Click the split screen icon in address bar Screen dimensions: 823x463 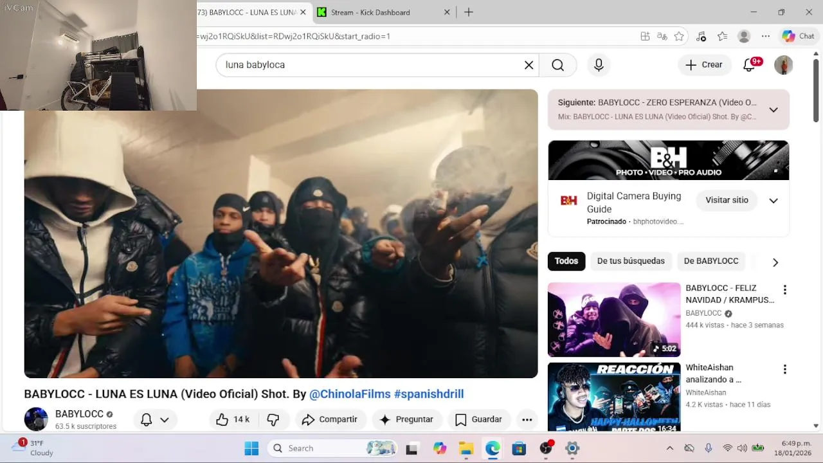[645, 37]
